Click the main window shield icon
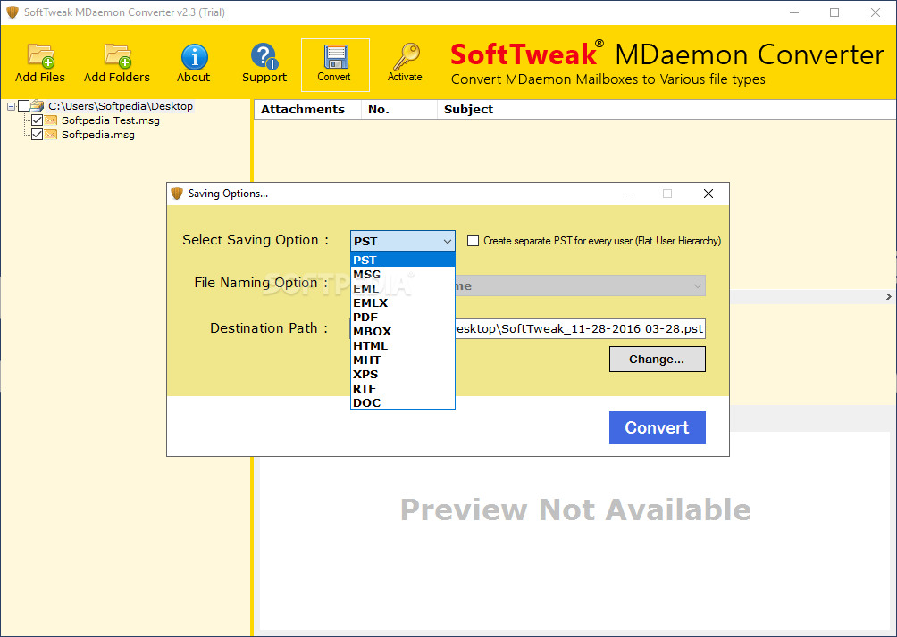Viewport: 897px width, 637px height. 13,12
